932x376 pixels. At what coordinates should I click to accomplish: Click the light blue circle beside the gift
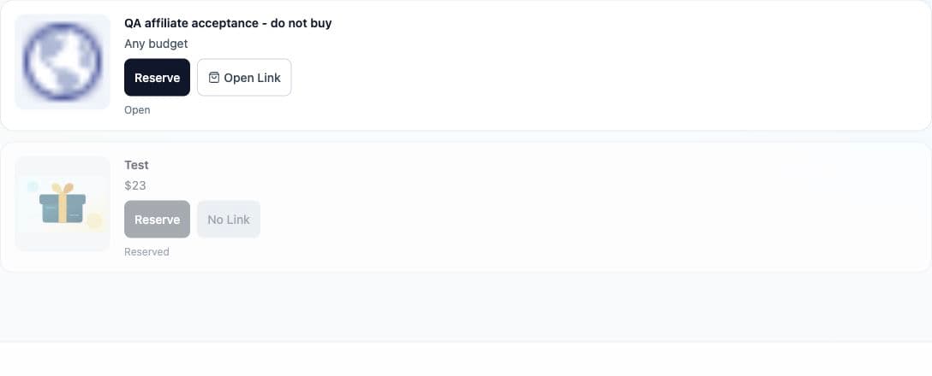point(33,187)
